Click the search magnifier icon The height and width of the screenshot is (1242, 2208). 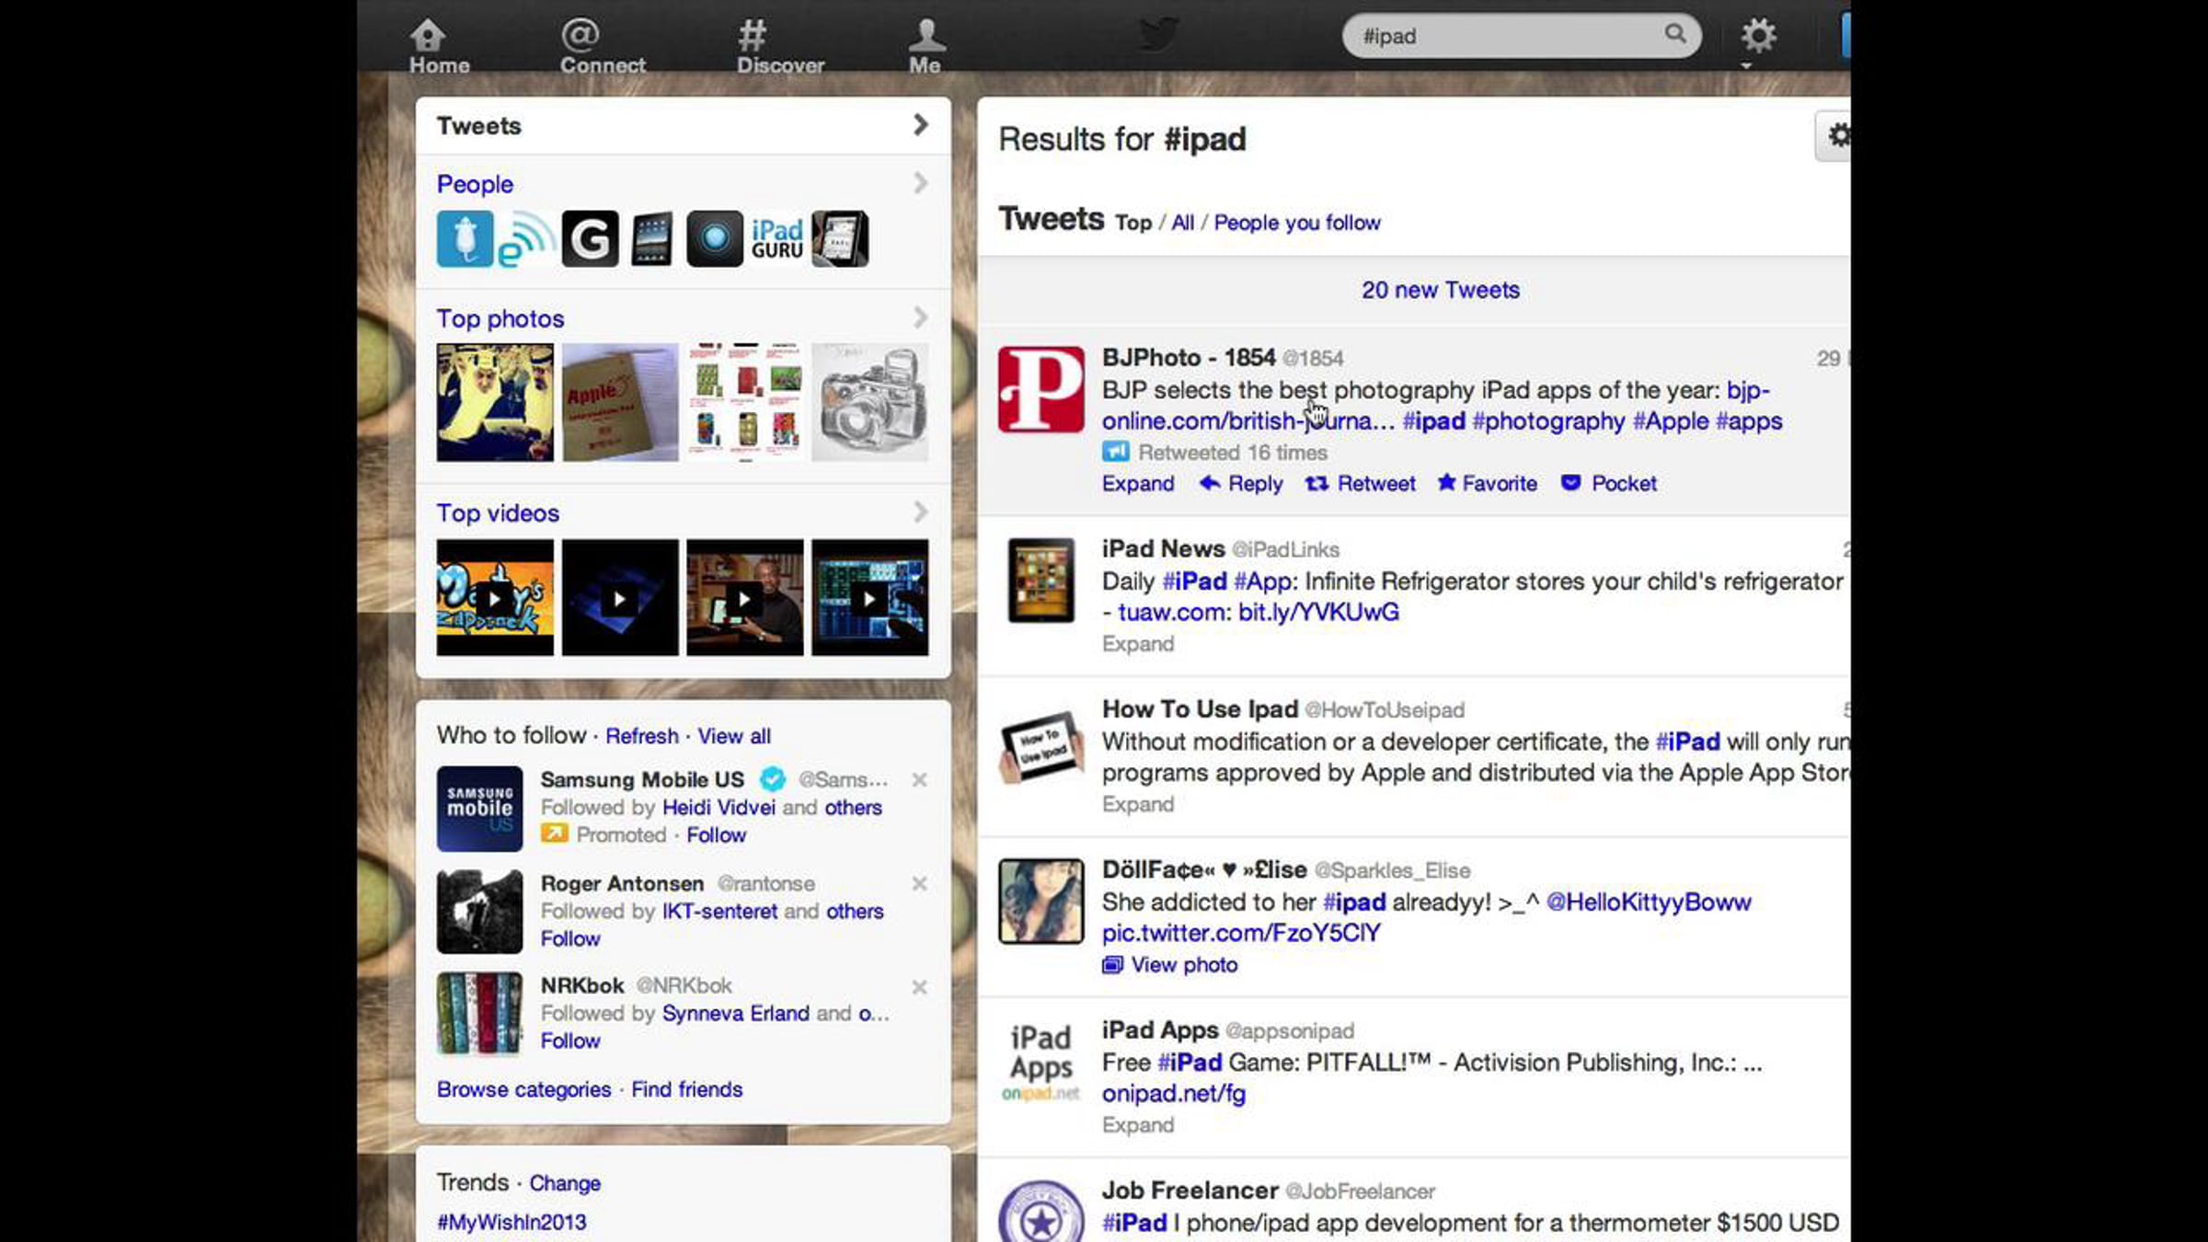pyautogui.click(x=1675, y=34)
